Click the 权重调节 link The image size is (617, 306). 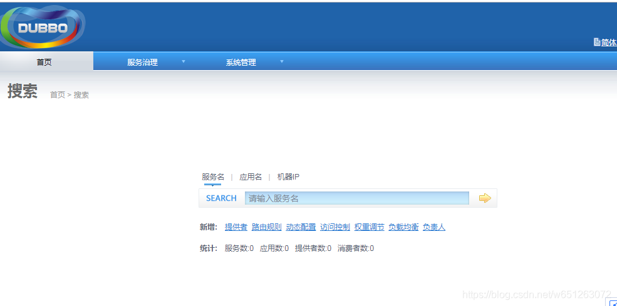[x=370, y=227]
